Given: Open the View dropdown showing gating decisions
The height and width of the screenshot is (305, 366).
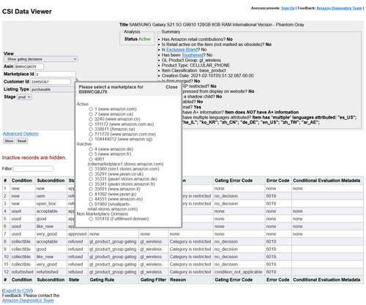Looking at the screenshot, I should pos(41,59).
